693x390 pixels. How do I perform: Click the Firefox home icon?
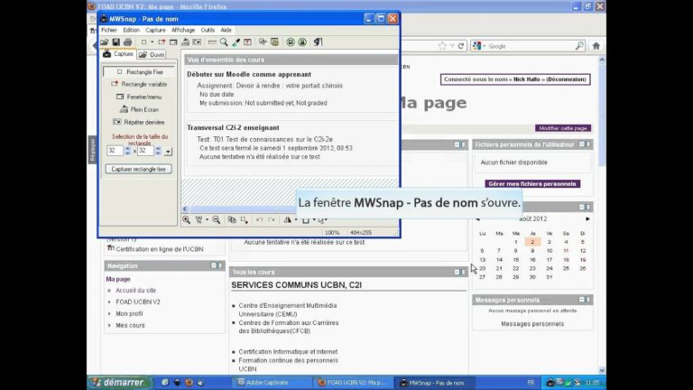[x=596, y=46]
